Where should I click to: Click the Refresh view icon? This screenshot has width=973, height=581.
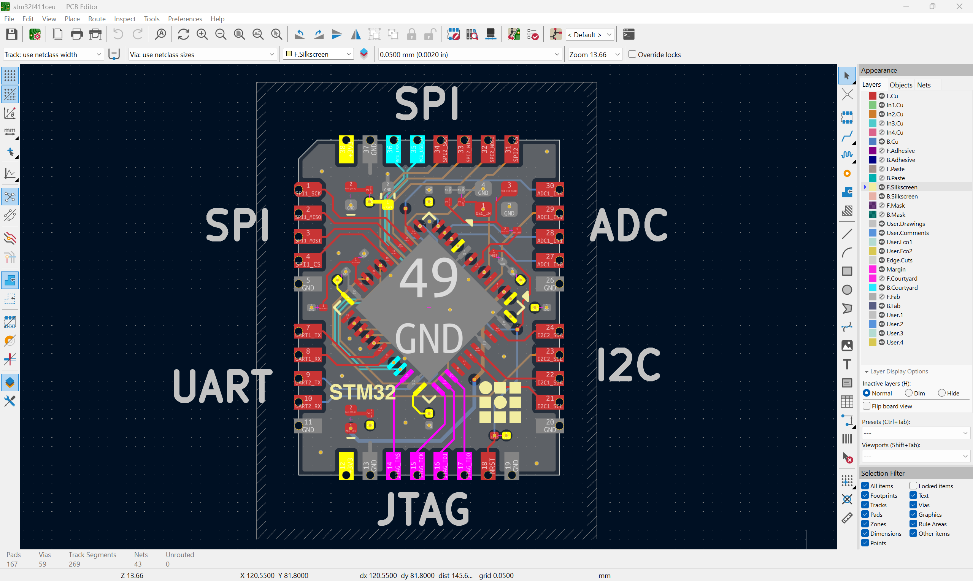183,35
